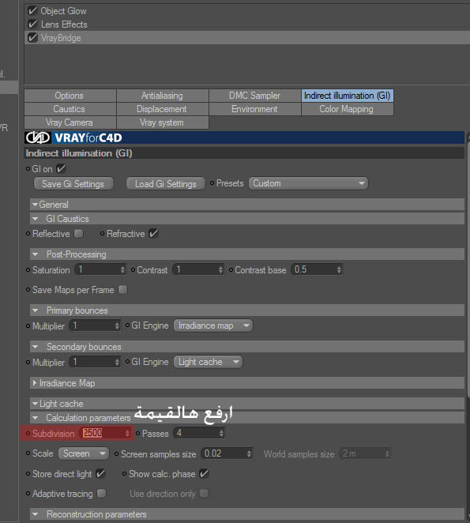Enable Reflective GI caustics checkbox
Screen dimensions: 470x523
click(x=79, y=234)
